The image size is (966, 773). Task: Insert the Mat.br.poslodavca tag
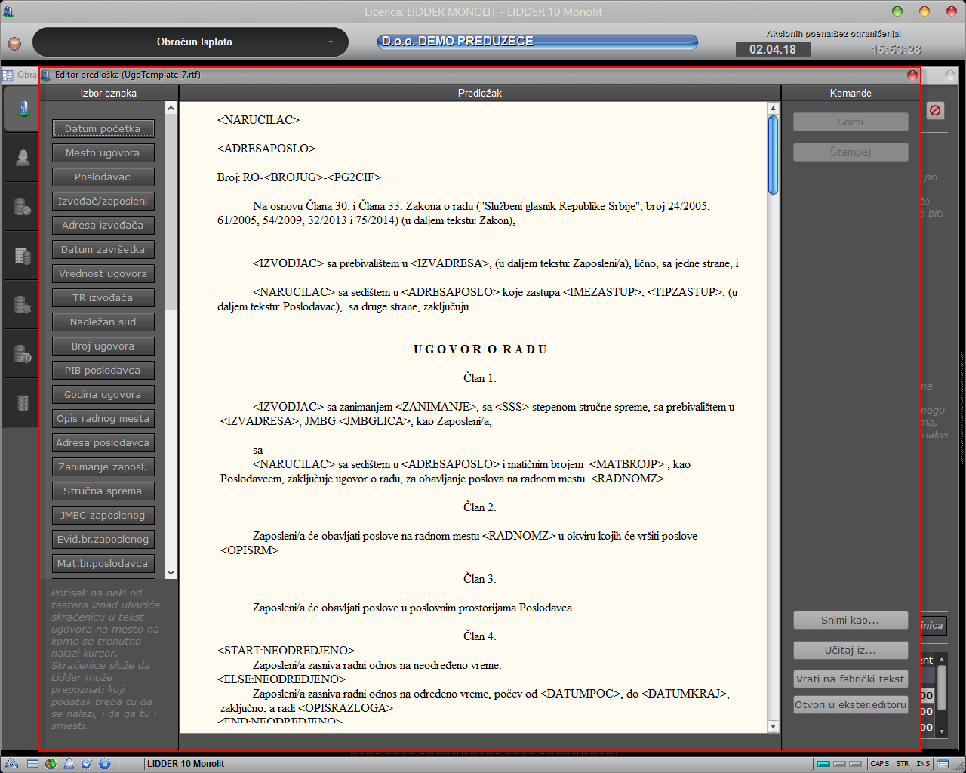pos(103,563)
